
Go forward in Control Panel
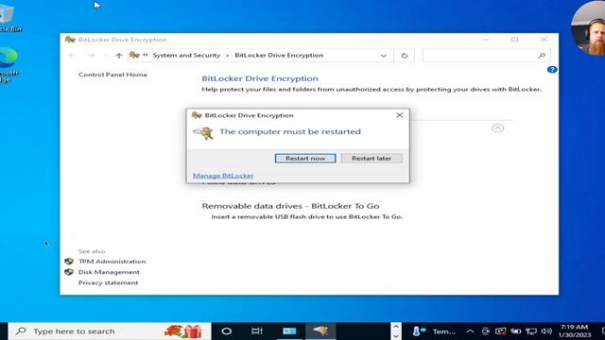[x=91, y=56]
